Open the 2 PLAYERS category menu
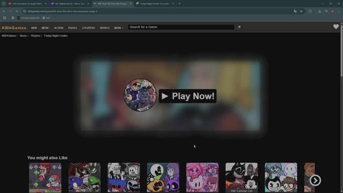The width and height of the screenshot is (343, 193). (x=88, y=28)
